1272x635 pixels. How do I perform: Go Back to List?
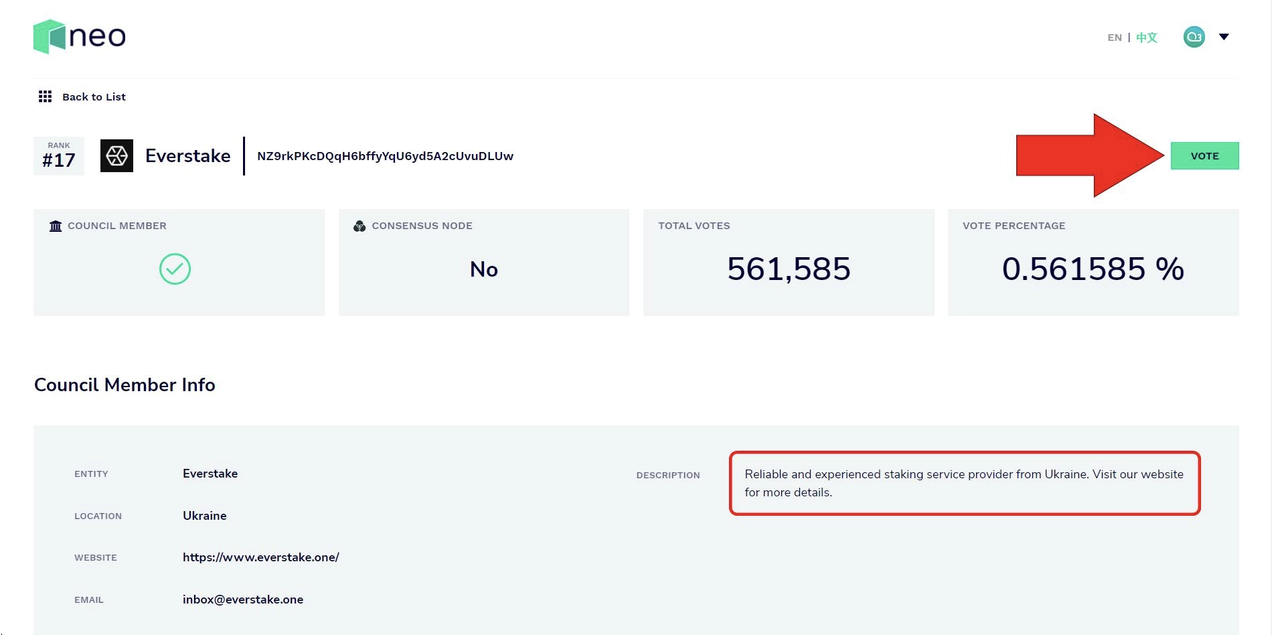[x=94, y=96]
